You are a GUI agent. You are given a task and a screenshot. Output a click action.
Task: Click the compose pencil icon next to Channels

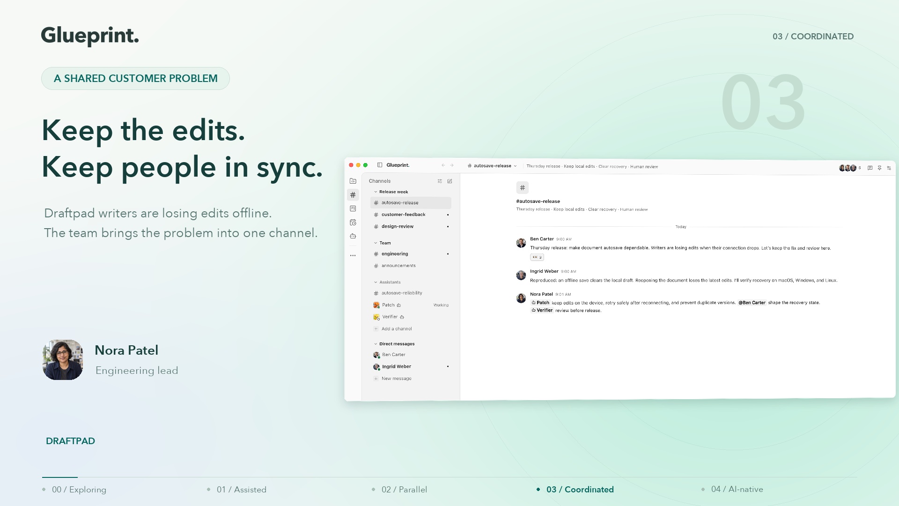[x=450, y=181]
